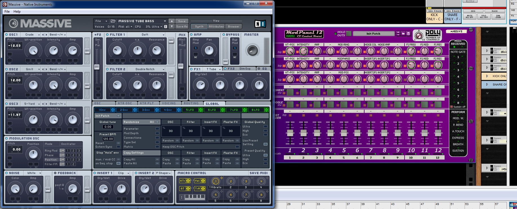
Task: Check the Use Preset Setting checkbox
Action: (265, 144)
